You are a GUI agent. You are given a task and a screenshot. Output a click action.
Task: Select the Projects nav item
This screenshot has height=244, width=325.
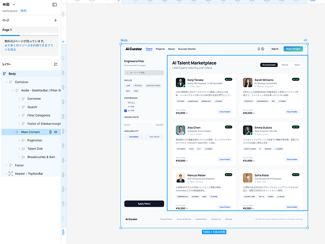coord(160,49)
